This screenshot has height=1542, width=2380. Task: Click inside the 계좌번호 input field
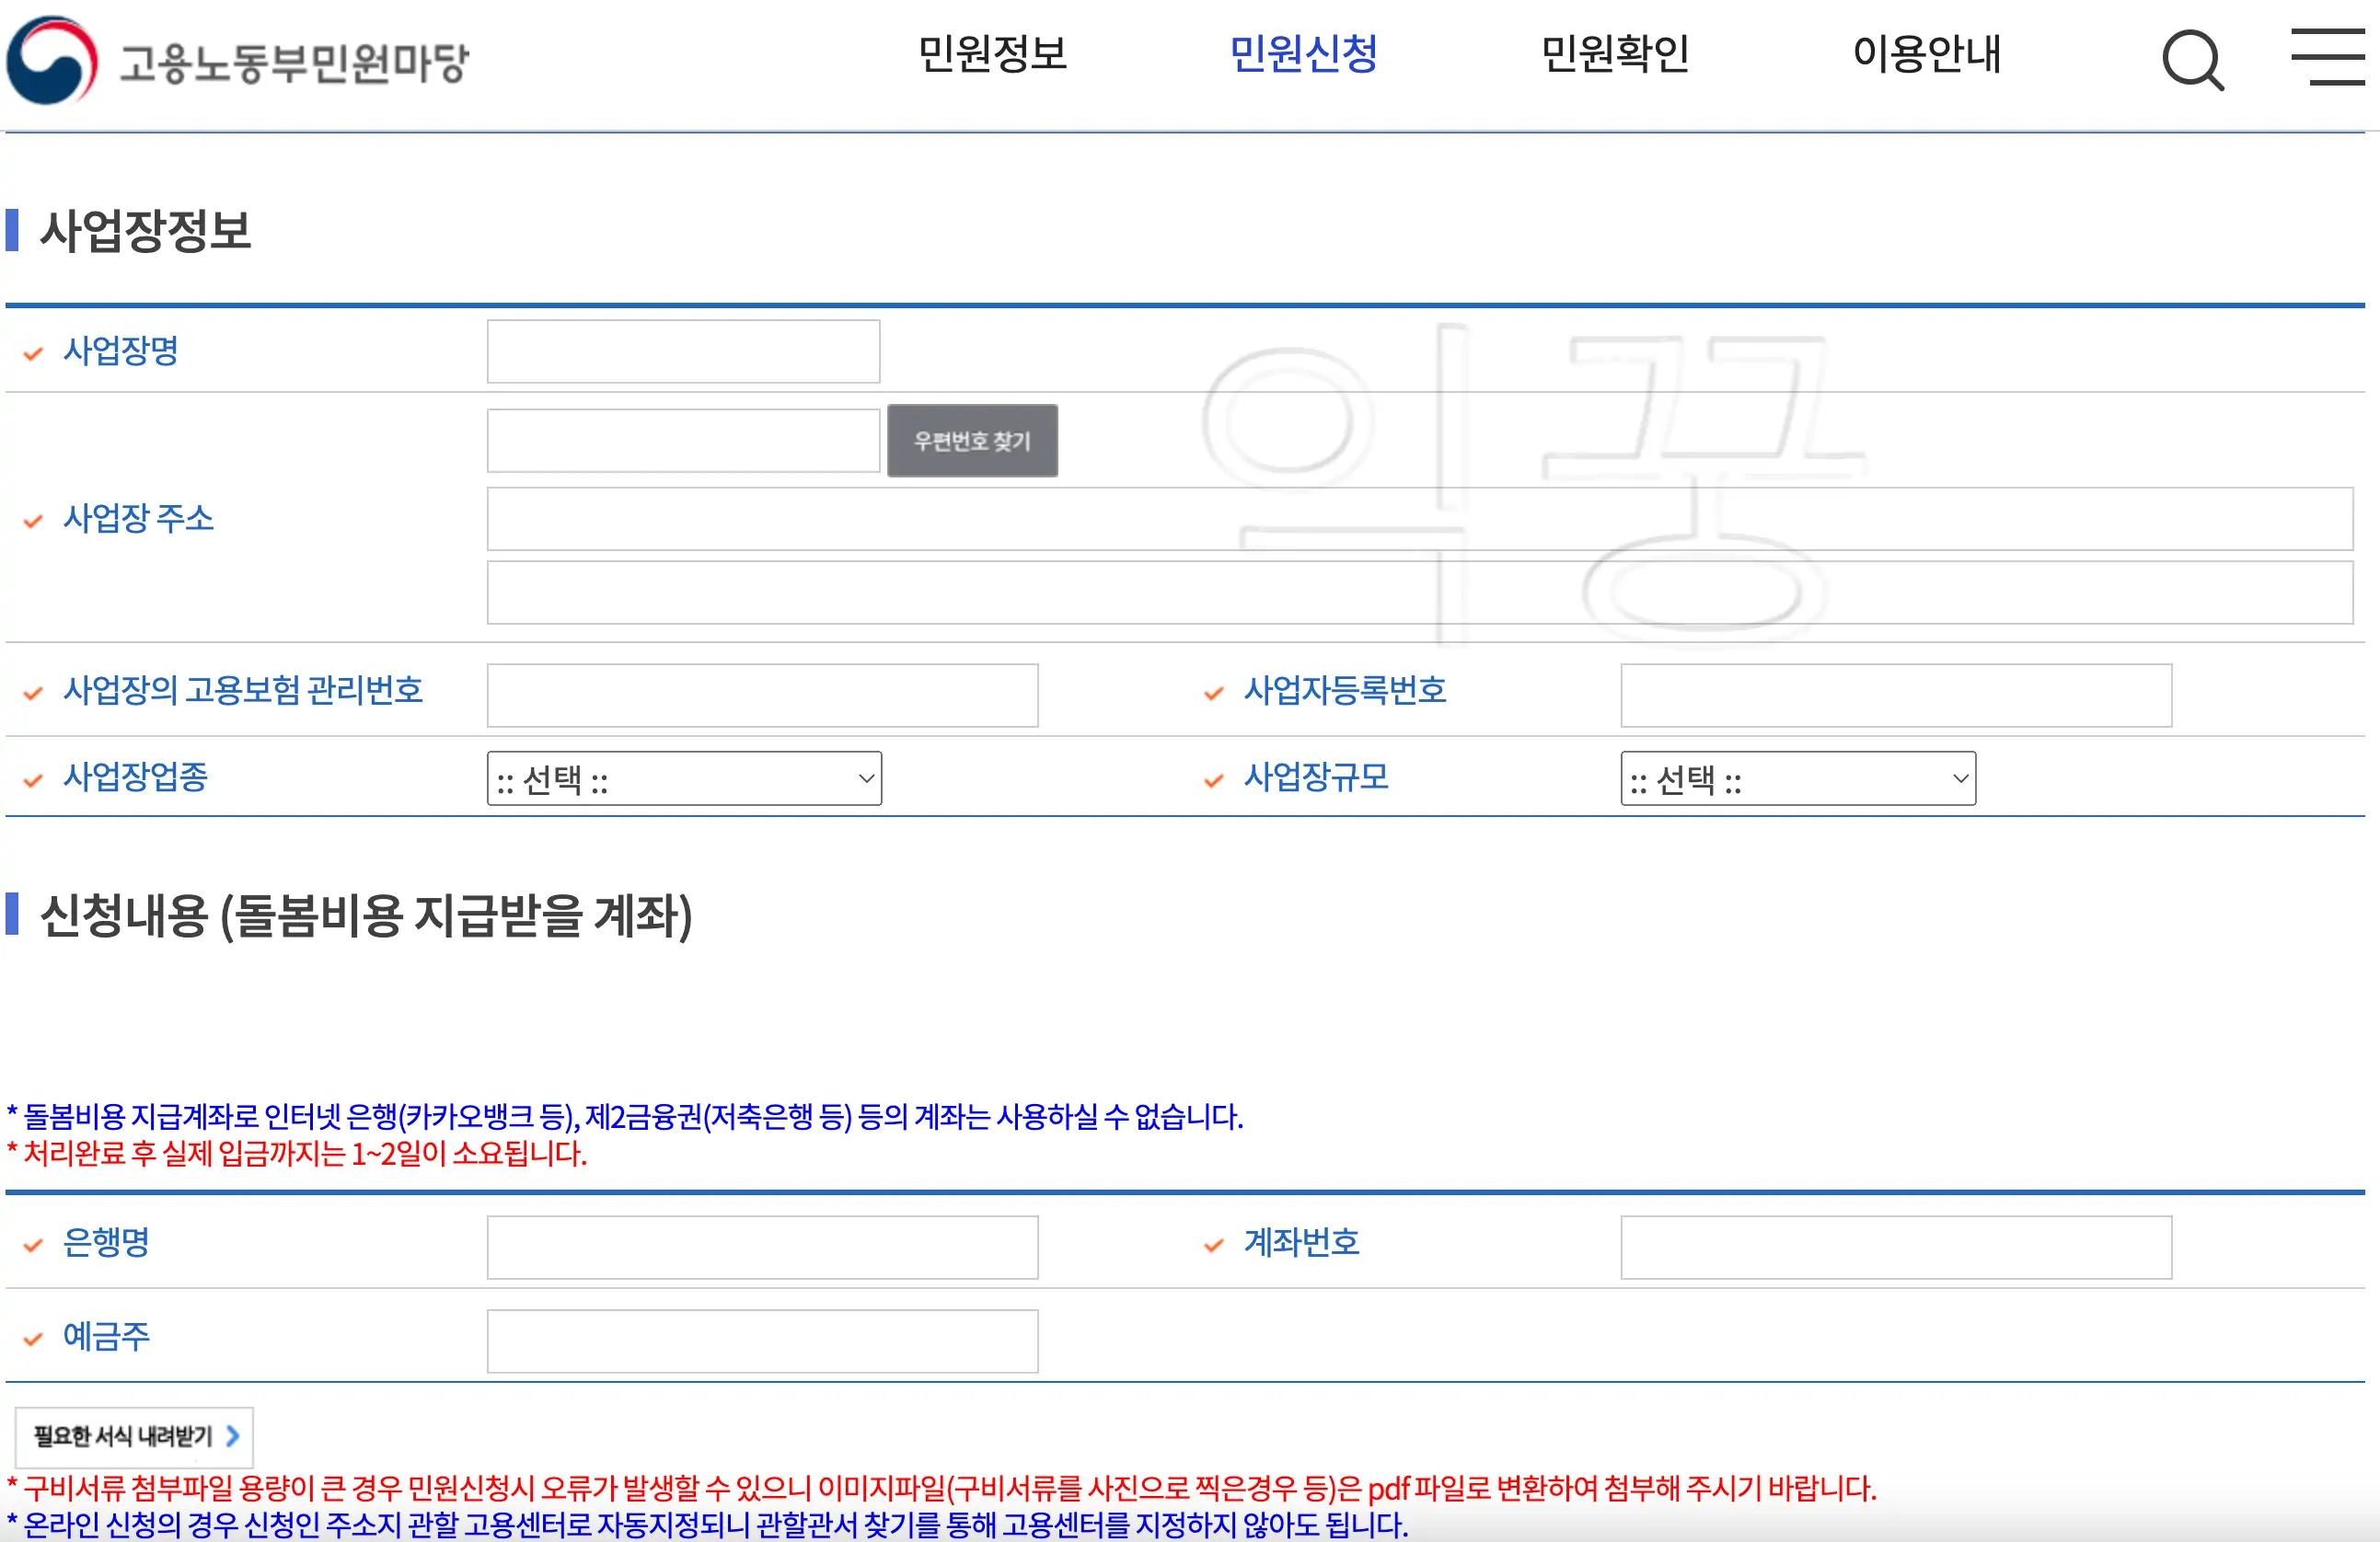coord(1895,1246)
